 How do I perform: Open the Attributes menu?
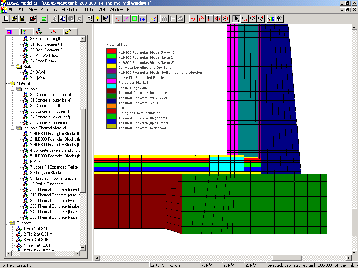70,10
